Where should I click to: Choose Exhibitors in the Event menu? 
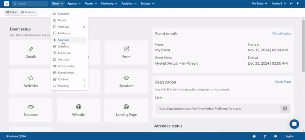point(69,33)
